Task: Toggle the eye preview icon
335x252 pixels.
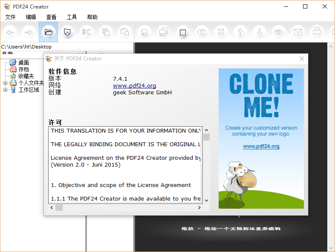Action: pos(278,32)
